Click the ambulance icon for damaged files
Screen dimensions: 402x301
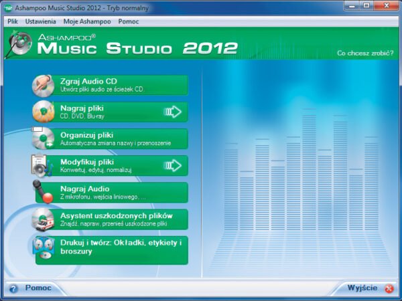coord(45,219)
